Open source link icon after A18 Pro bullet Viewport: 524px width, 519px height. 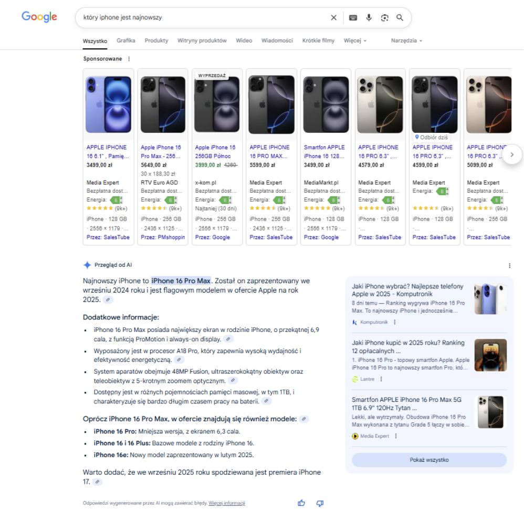coord(179,360)
